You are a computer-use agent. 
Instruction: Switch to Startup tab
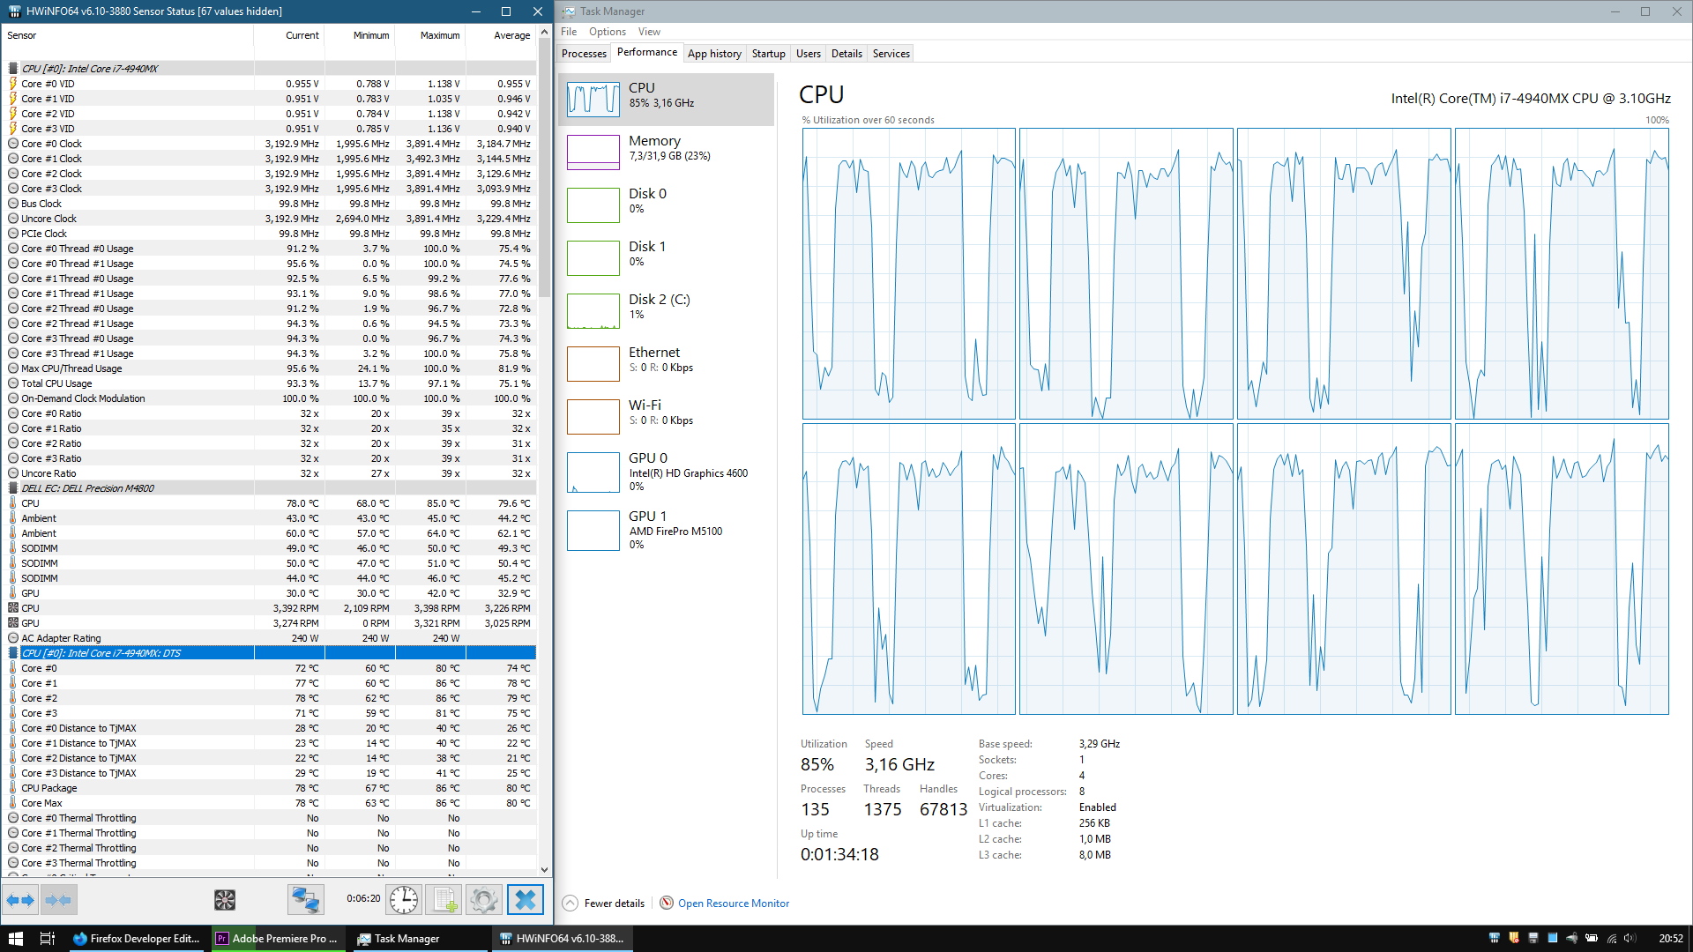click(x=768, y=54)
